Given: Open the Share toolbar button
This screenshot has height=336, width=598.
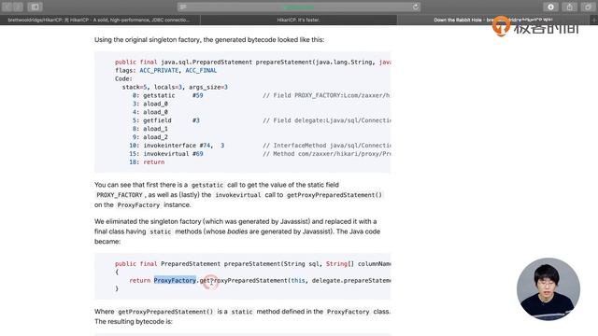Looking at the screenshot, I should point(569,7).
